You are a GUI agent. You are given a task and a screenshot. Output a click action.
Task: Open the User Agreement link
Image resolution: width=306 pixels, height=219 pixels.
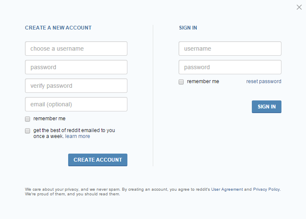[x=227, y=189]
